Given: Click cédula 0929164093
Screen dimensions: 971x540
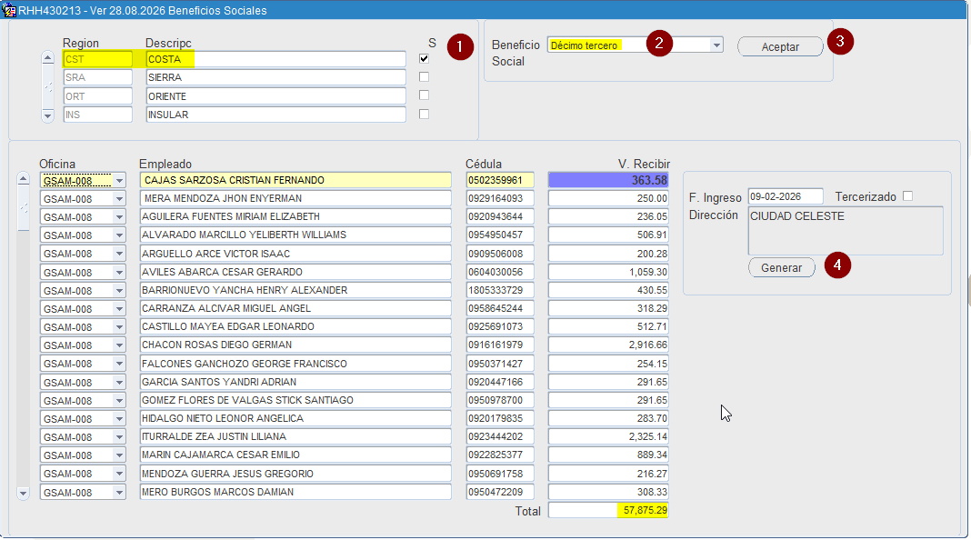Looking at the screenshot, I should (x=500, y=199).
